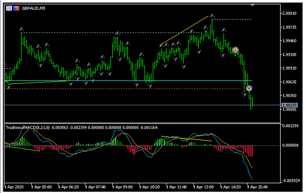The width and height of the screenshot is (305, 193).
Task: Click the 9 Apr 15:40 time label
Action: 257,187
